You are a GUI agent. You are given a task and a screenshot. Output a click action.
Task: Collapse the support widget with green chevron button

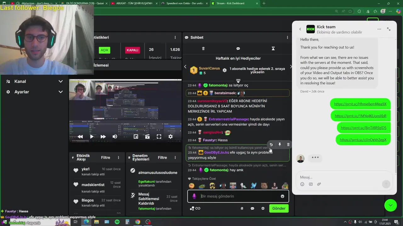(390, 205)
